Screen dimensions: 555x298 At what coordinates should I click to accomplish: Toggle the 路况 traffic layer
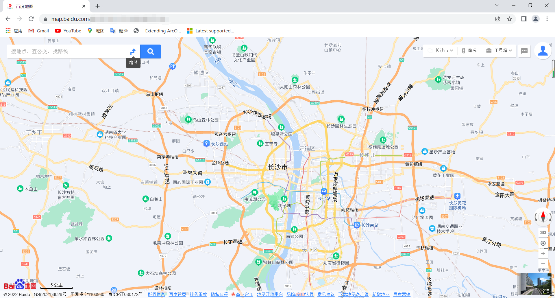(x=469, y=50)
